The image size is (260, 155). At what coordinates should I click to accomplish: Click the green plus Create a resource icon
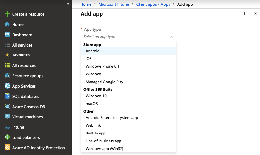tap(7, 14)
